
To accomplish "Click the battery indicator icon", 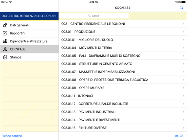I will point(184,2).
